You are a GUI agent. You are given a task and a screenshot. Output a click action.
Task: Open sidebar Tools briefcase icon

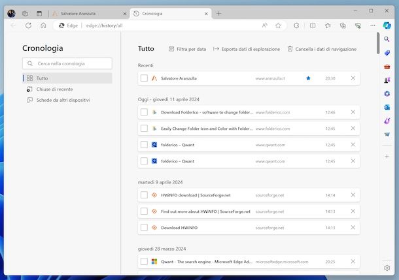pyautogui.click(x=387, y=67)
